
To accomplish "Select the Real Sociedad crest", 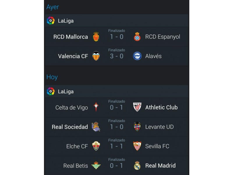I will [96, 127].
